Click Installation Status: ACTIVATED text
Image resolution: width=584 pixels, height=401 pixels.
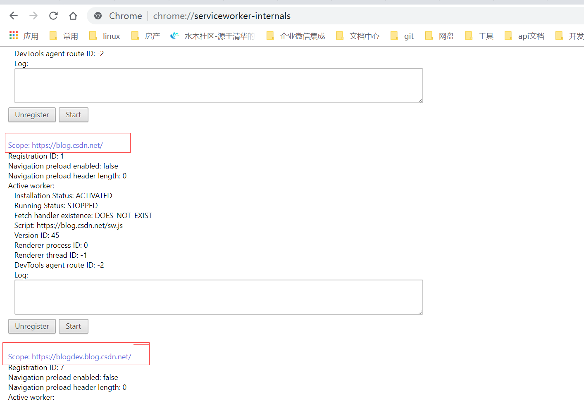point(63,196)
